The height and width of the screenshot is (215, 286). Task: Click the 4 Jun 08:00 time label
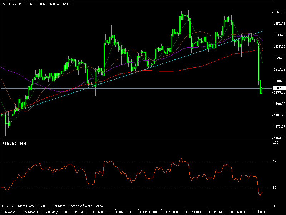click(101, 212)
